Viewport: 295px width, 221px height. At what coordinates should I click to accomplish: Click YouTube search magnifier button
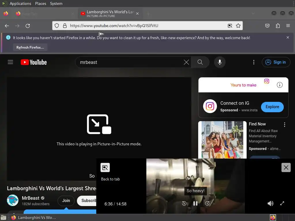tap(200, 62)
